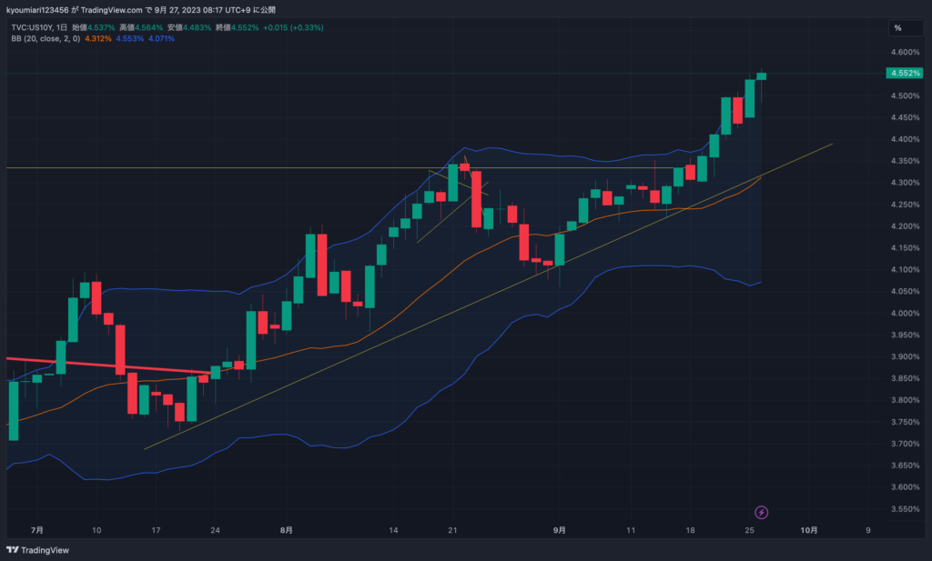Image resolution: width=932 pixels, height=561 pixels.
Task: Click the TradingView logo at bottom left
Action: click(37, 550)
